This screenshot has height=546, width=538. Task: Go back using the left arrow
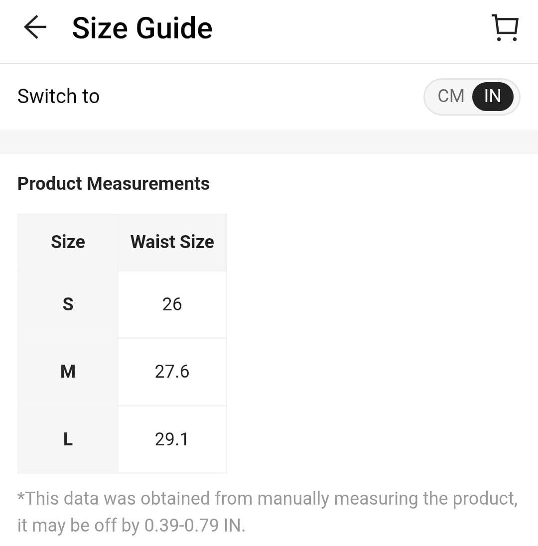(35, 27)
